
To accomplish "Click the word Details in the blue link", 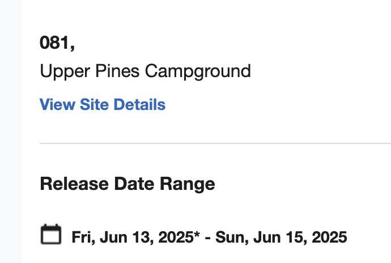I will pyautogui.click(x=139, y=105).
